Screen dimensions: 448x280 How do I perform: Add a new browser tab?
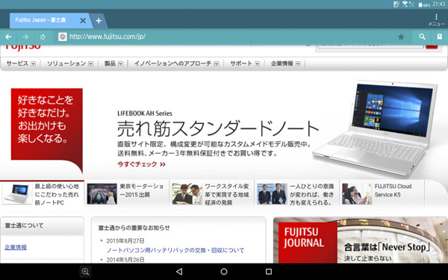[99, 21]
